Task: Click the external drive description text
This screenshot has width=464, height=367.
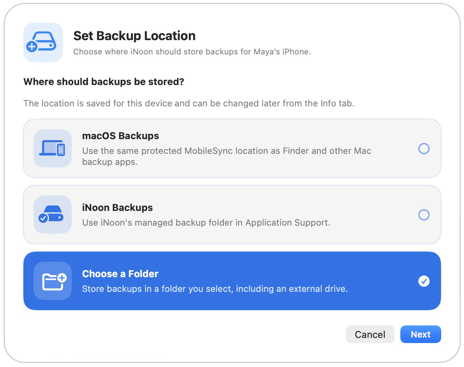Action: [x=215, y=289]
